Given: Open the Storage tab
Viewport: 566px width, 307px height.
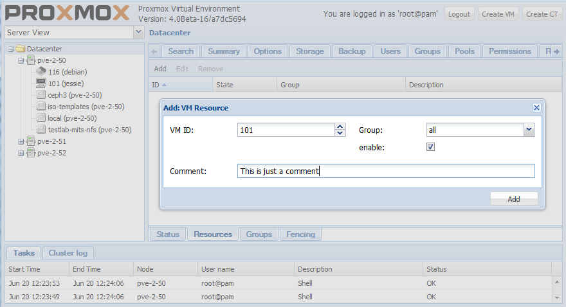Looking at the screenshot, I should 310,51.
